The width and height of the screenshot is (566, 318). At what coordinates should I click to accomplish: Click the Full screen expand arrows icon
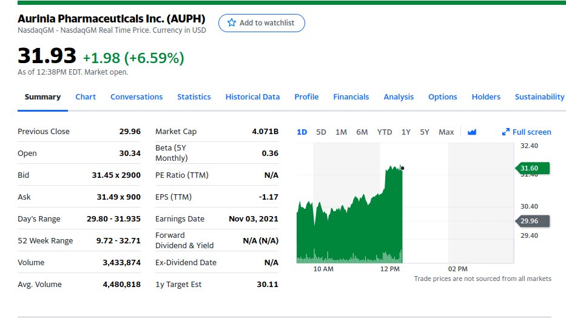point(506,132)
